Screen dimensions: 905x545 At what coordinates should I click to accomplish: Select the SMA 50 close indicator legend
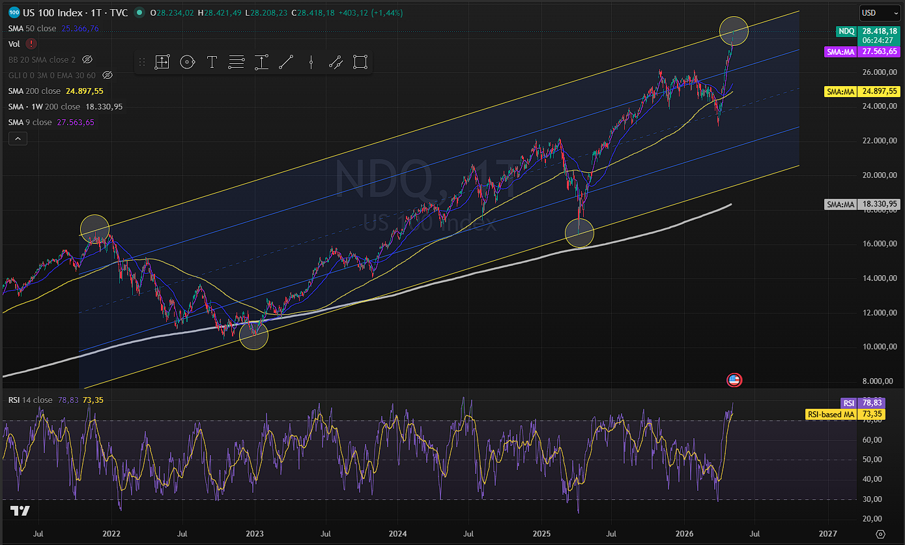(33, 28)
